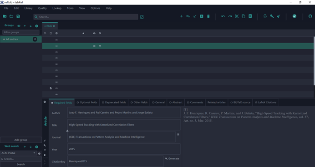Close the ref.bib library tab
315x167 pixels.
tap(54, 26)
